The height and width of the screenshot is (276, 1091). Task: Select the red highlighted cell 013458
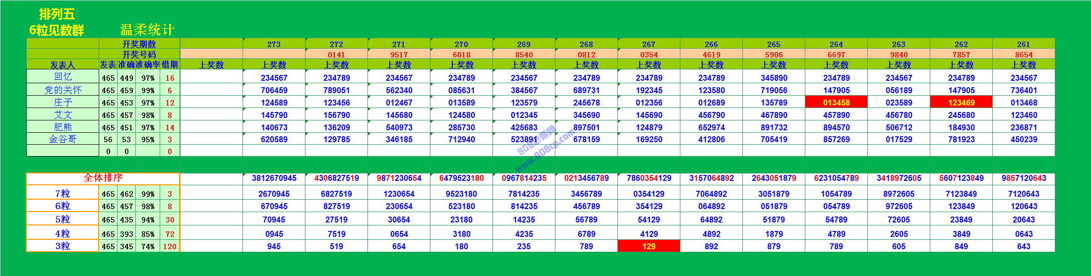click(836, 103)
